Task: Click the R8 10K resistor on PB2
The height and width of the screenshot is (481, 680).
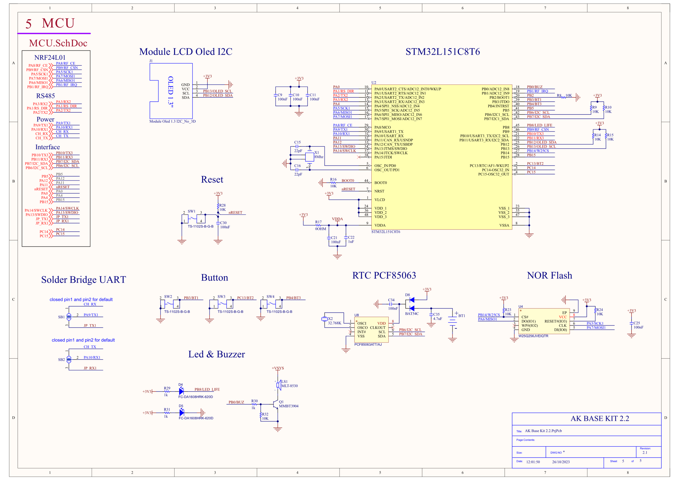Action: click(564, 97)
